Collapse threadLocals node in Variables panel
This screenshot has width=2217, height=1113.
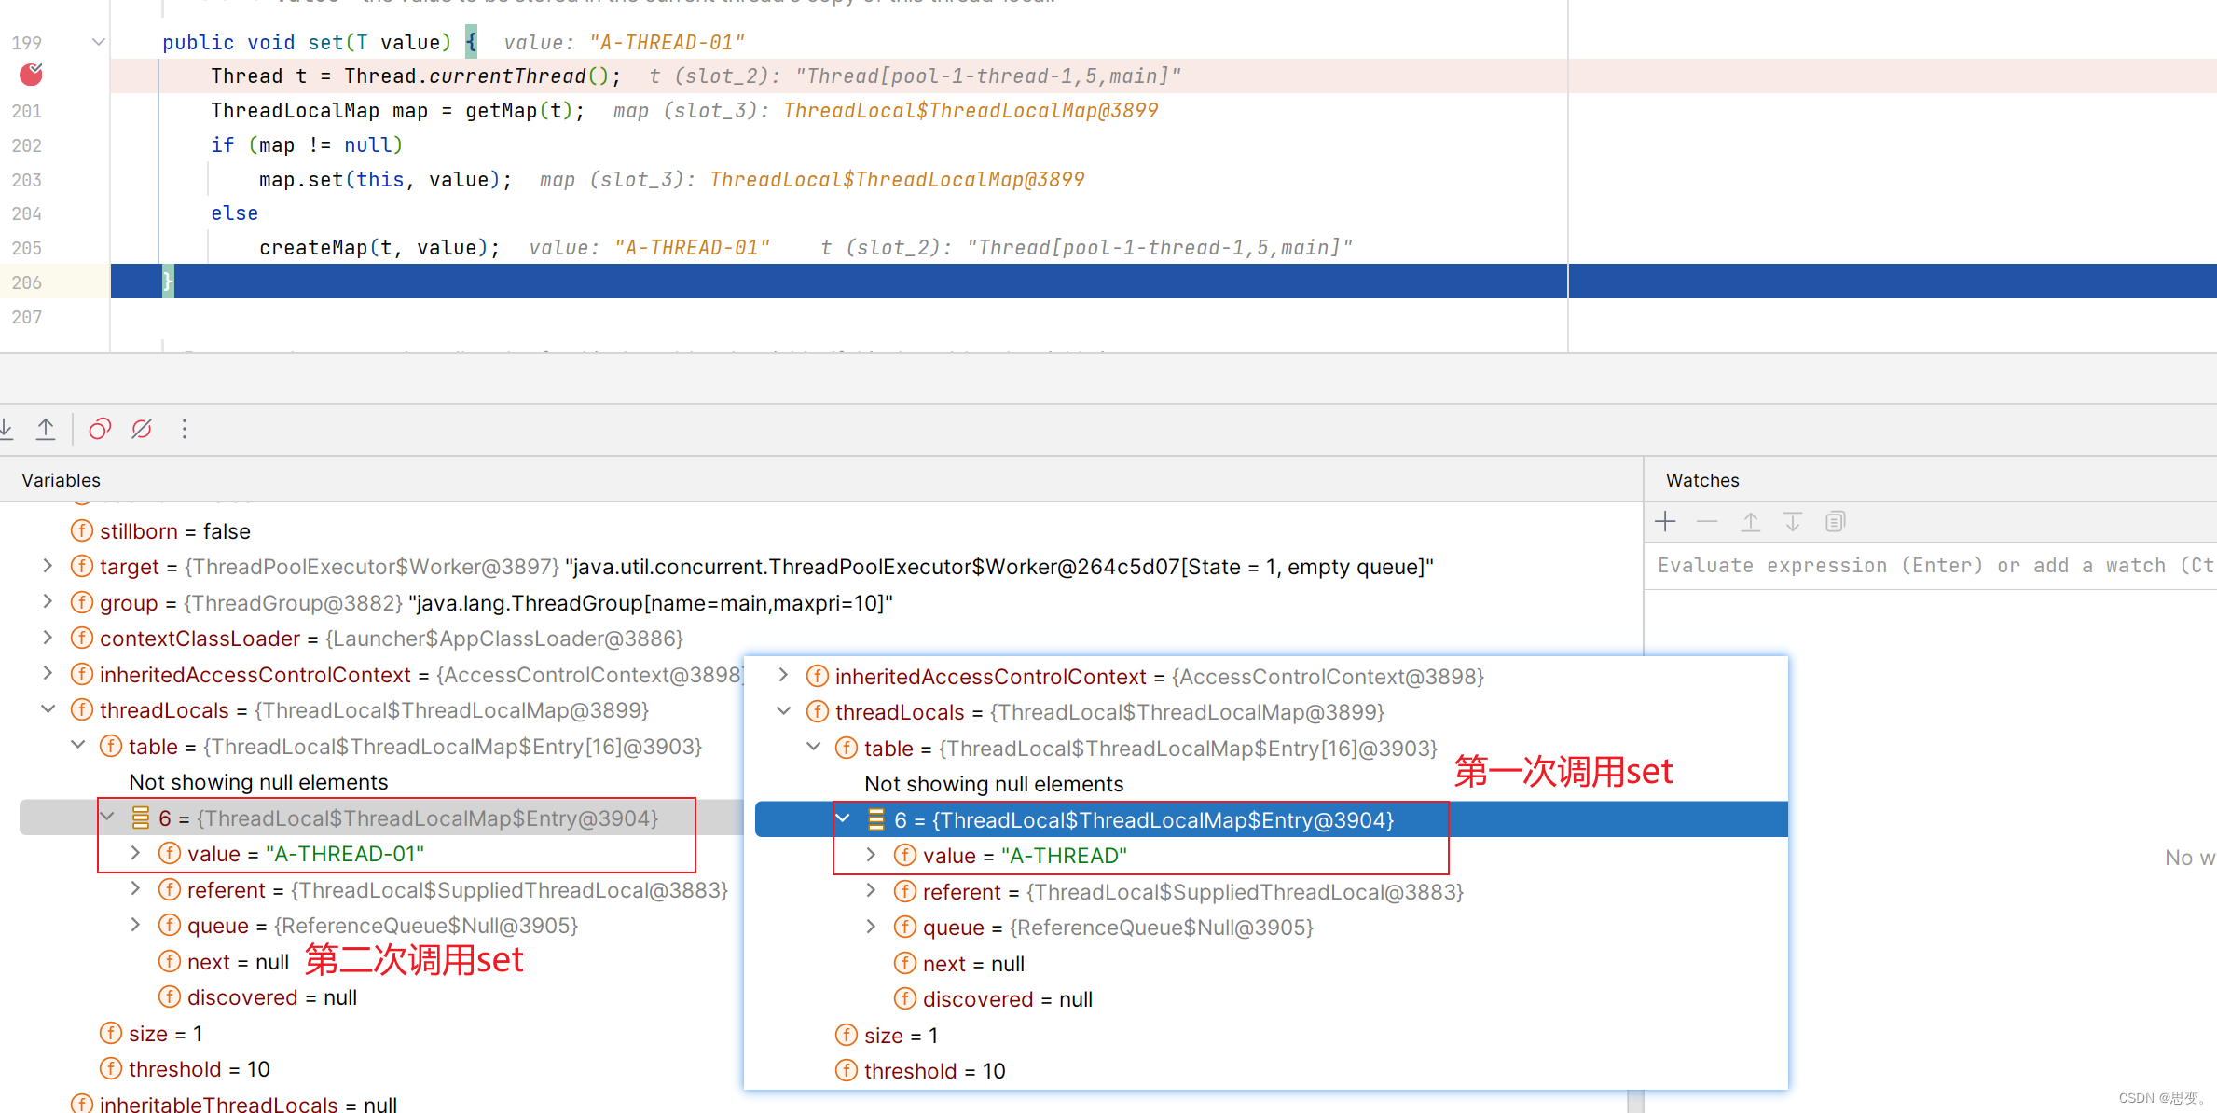coord(48,709)
